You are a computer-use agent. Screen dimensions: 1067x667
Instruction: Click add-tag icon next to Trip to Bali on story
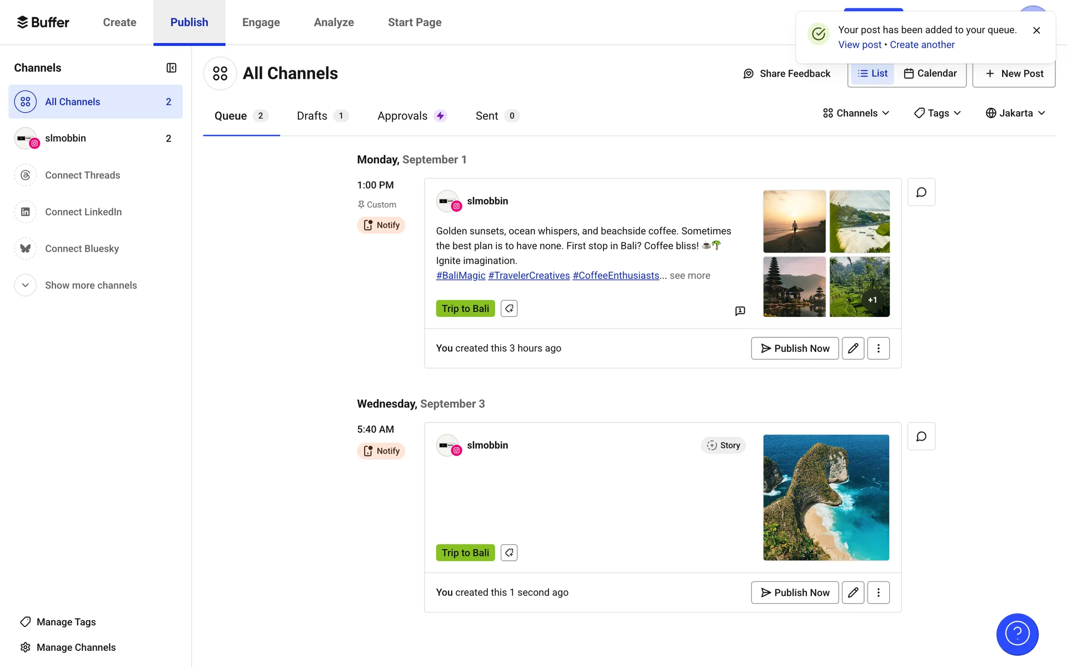(x=509, y=552)
